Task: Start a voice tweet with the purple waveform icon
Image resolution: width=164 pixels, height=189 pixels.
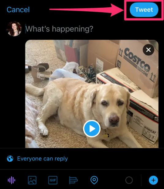Action: [11, 180]
